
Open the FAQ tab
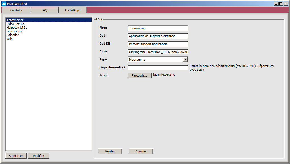[x=44, y=10]
